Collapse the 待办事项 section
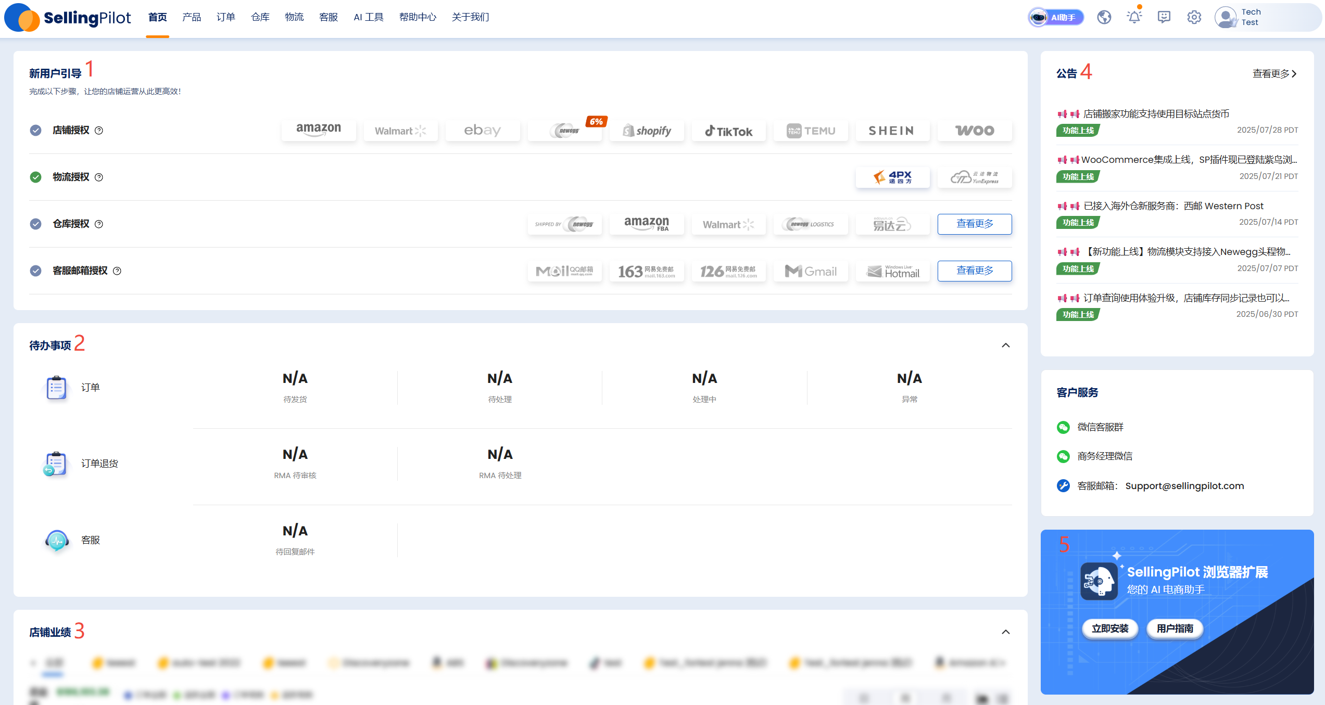1325x705 pixels. coord(1006,345)
